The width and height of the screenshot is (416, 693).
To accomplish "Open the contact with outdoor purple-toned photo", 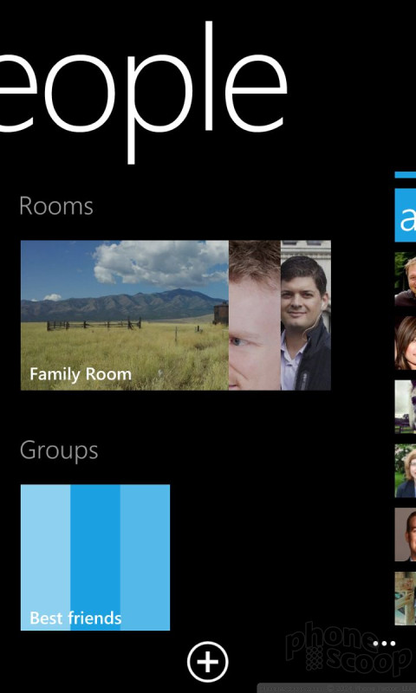I will point(406,406).
